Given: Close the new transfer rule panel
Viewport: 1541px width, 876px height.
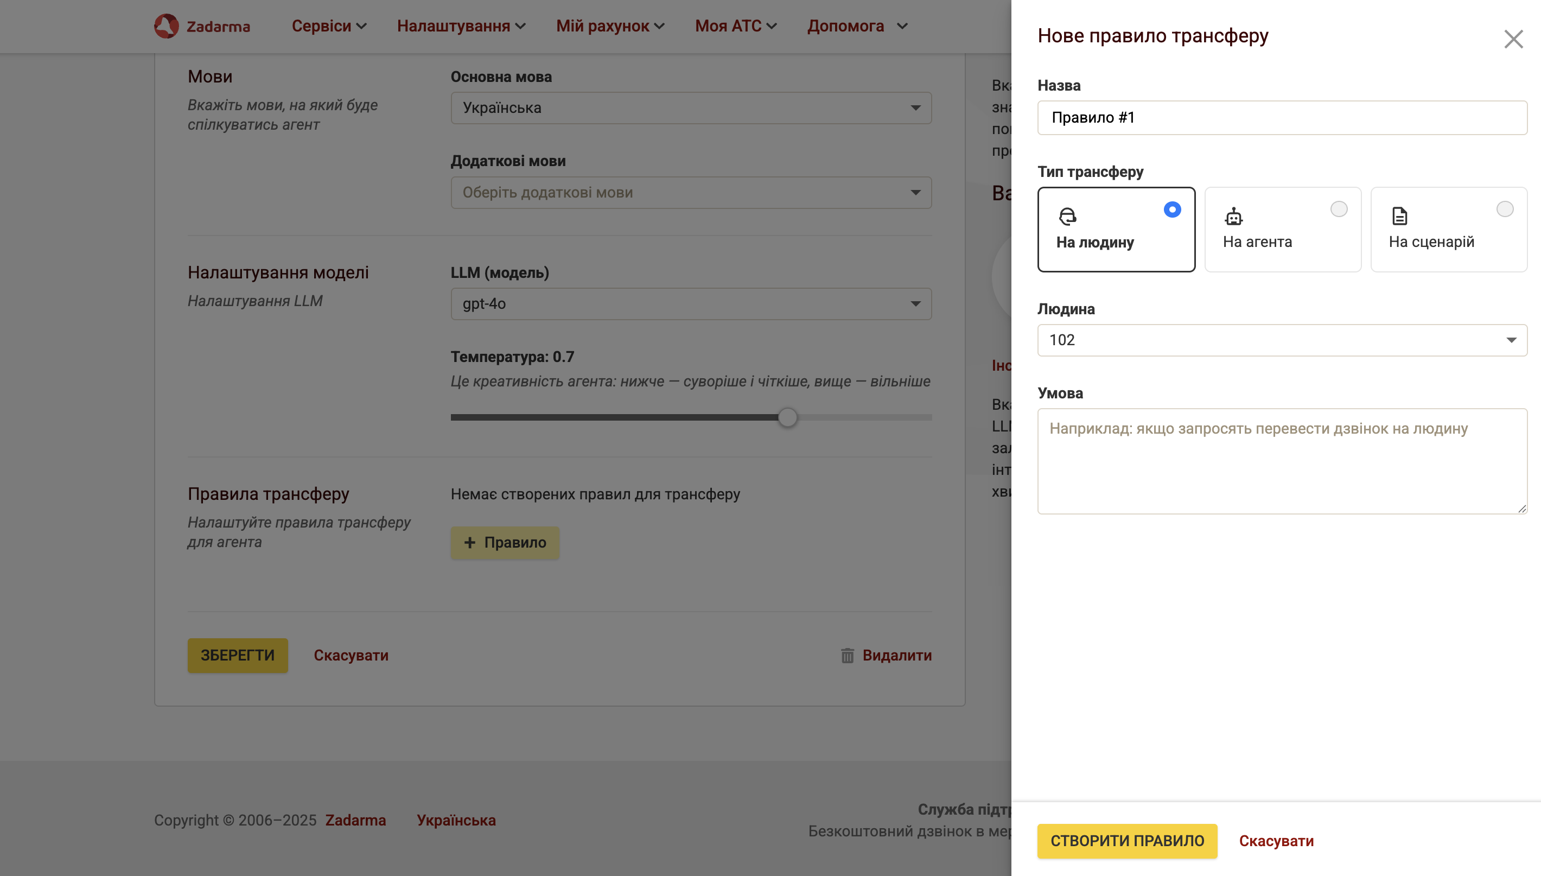Looking at the screenshot, I should coord(1513,39).
